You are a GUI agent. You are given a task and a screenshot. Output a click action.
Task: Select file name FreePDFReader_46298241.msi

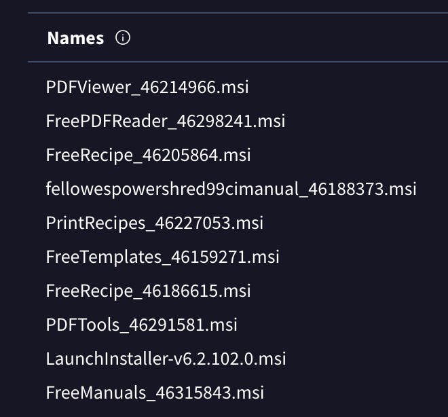[166, 121]
